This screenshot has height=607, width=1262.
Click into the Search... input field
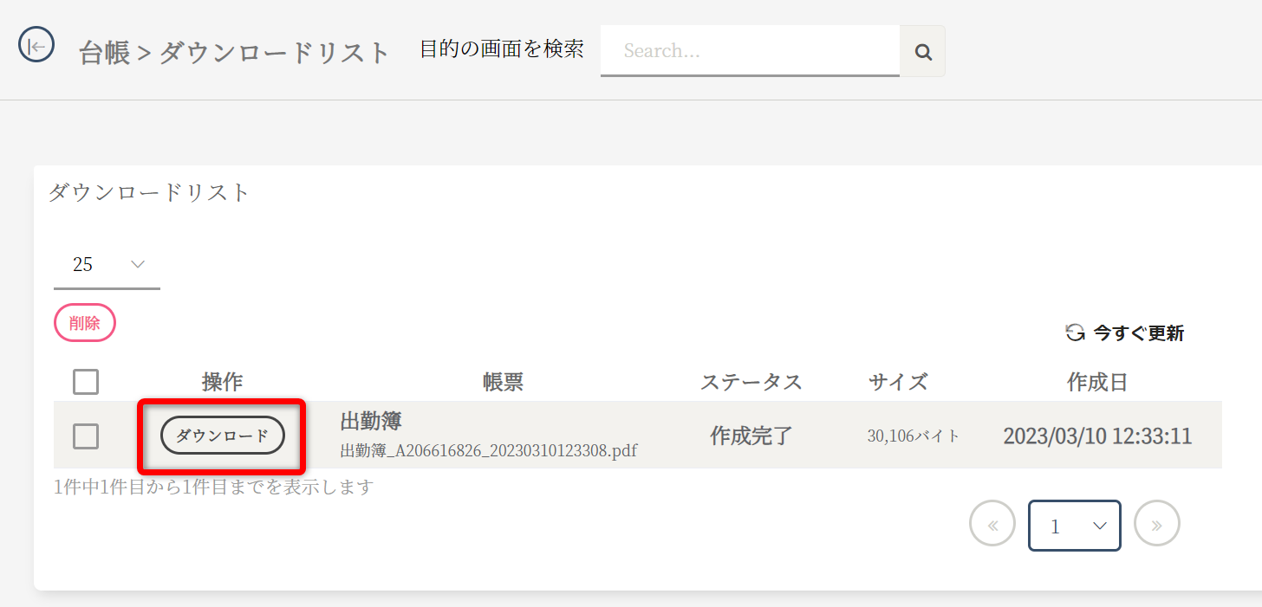point(750,51)
